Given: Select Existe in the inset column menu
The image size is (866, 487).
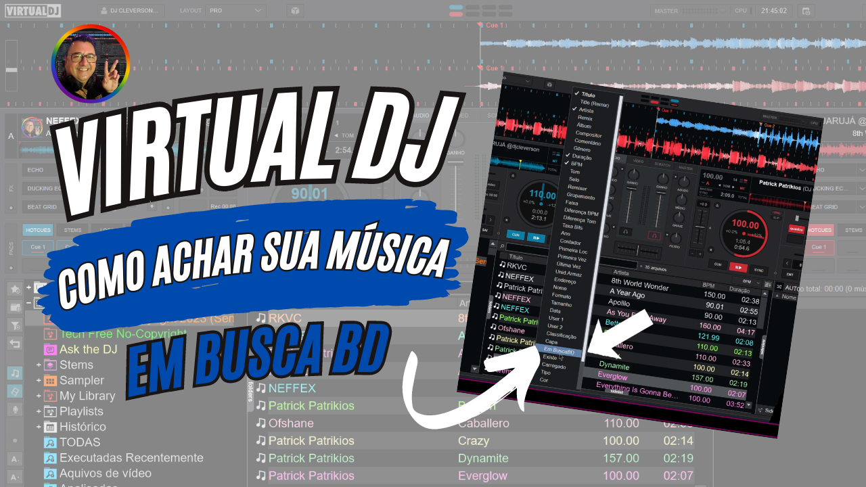Looking at the screenshot, I should 551,357.
